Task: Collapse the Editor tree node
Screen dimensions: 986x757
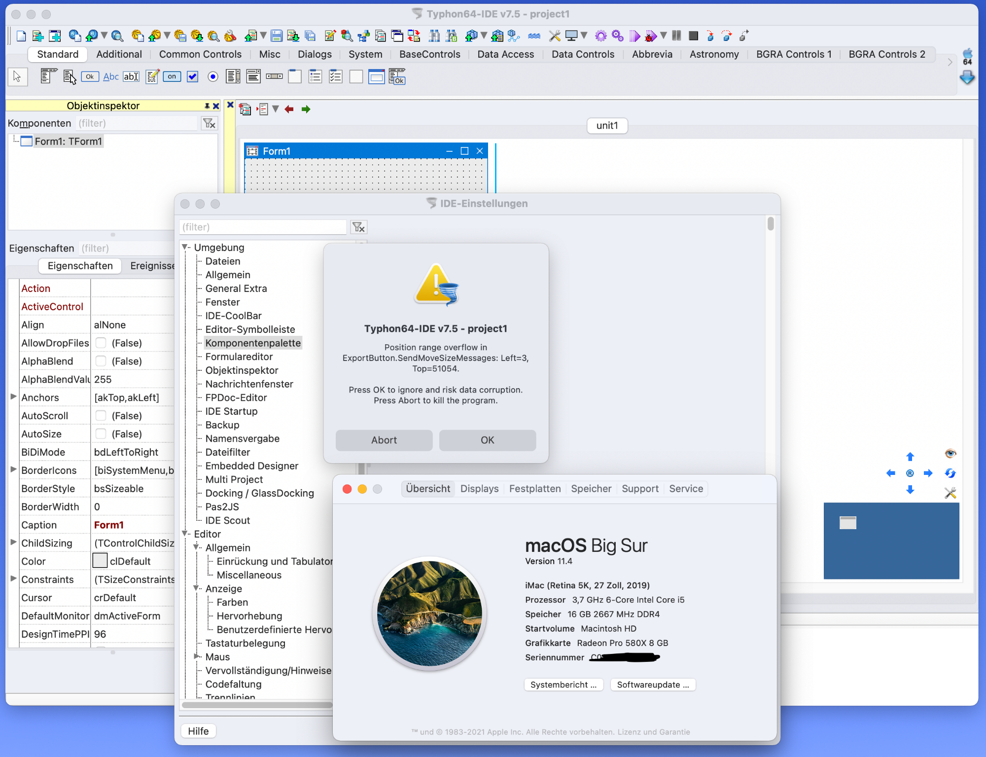Action: [185, 534]
